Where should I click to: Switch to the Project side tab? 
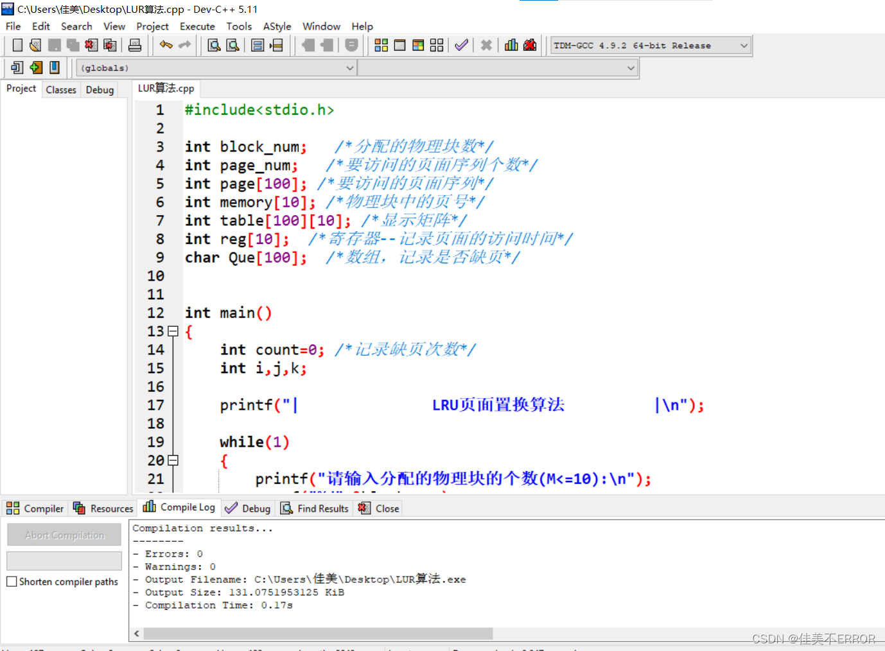tap(21, 89)
